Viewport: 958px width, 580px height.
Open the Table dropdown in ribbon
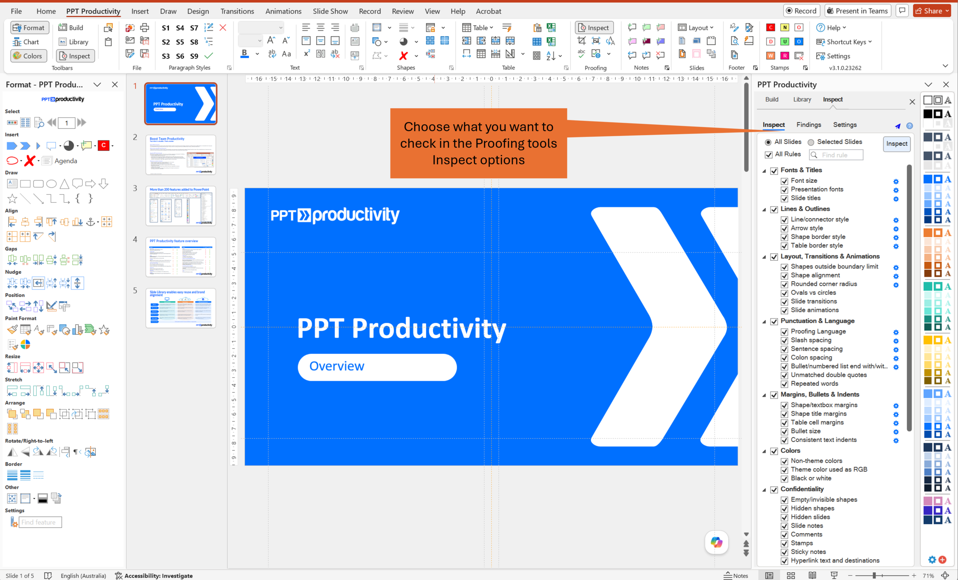(x=478, y=28)
